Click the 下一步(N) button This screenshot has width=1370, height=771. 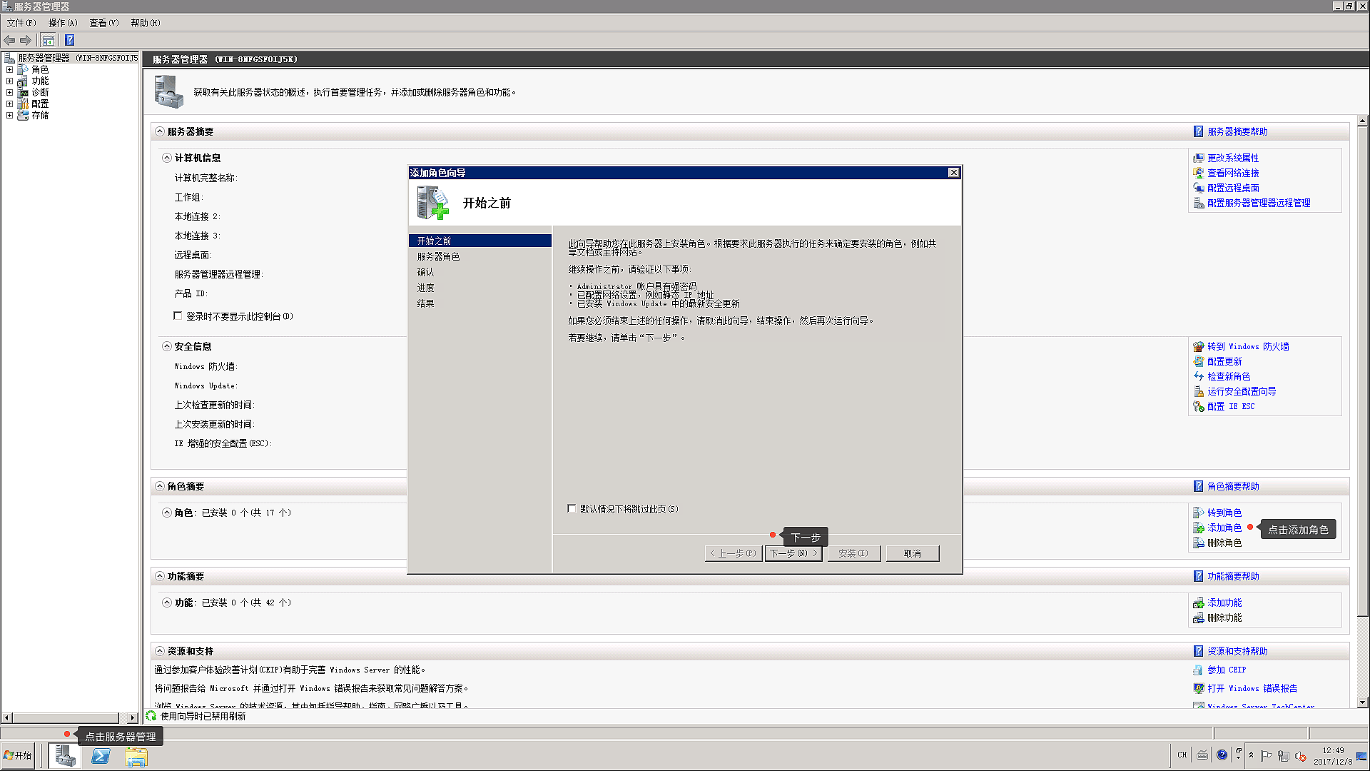(793, 553)
